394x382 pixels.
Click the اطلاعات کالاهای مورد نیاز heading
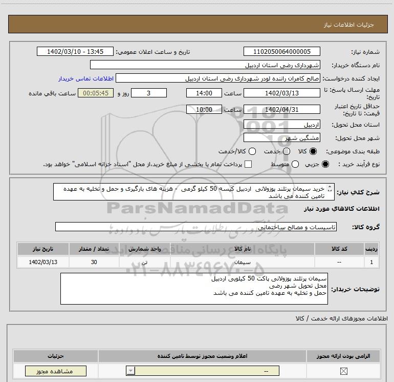point(342,209)
